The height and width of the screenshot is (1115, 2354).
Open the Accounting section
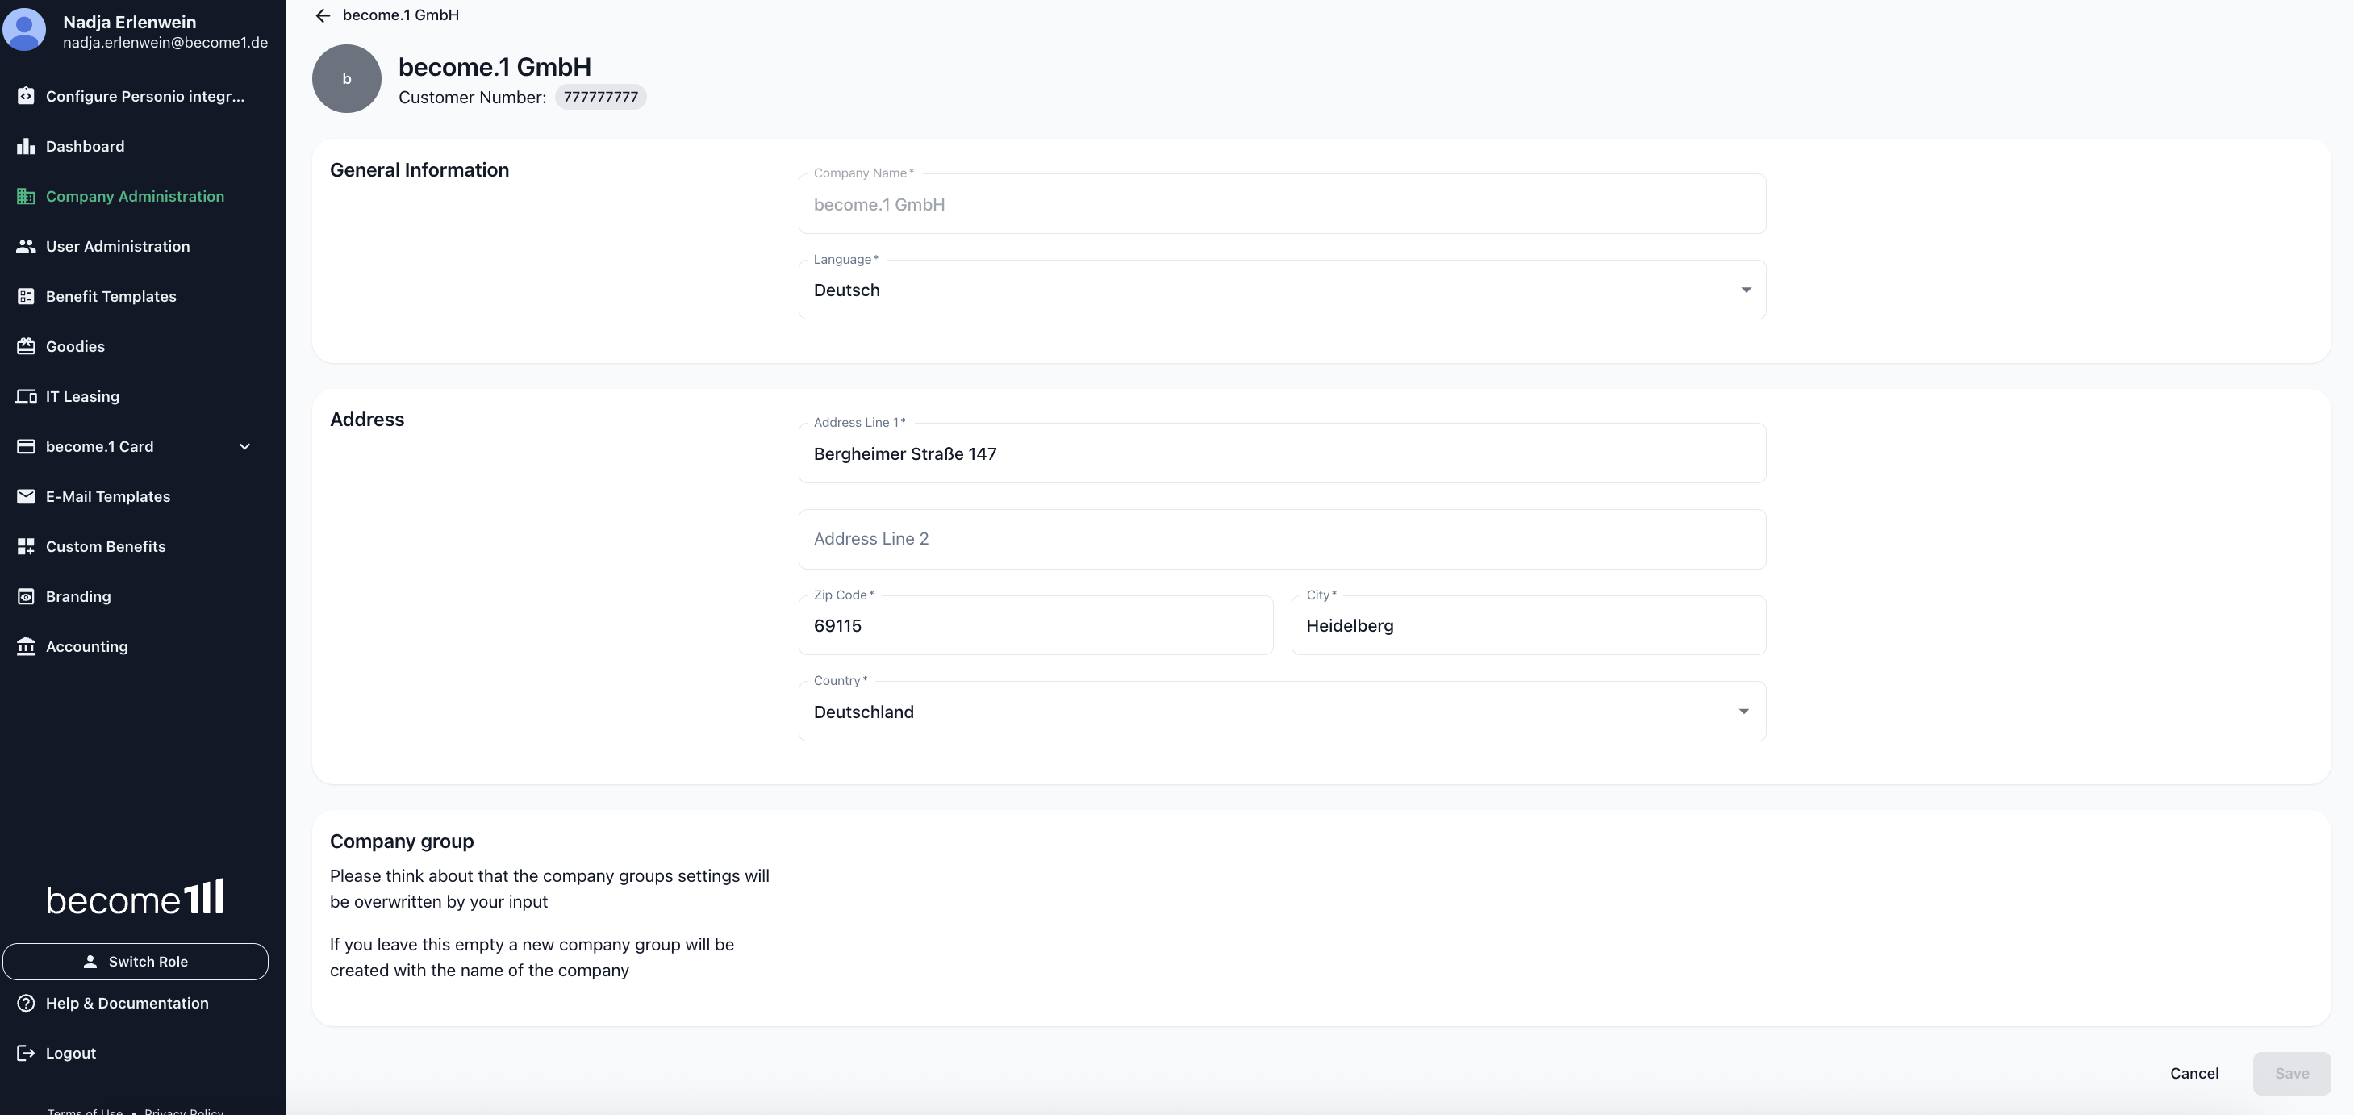(87, 647)
